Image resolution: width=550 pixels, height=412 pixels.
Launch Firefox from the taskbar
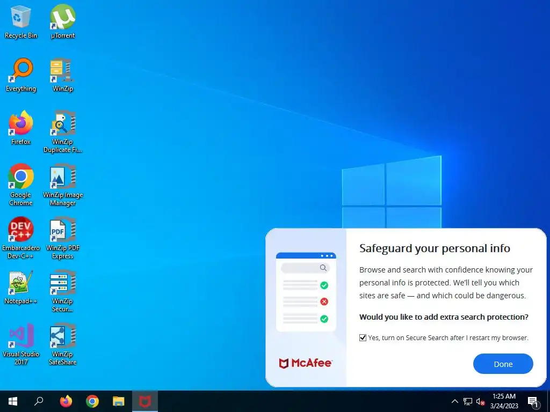(x=66, y=401)
